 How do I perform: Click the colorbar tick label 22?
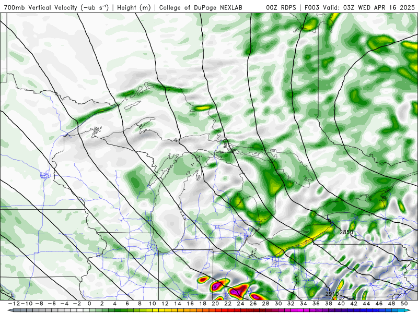228,304
